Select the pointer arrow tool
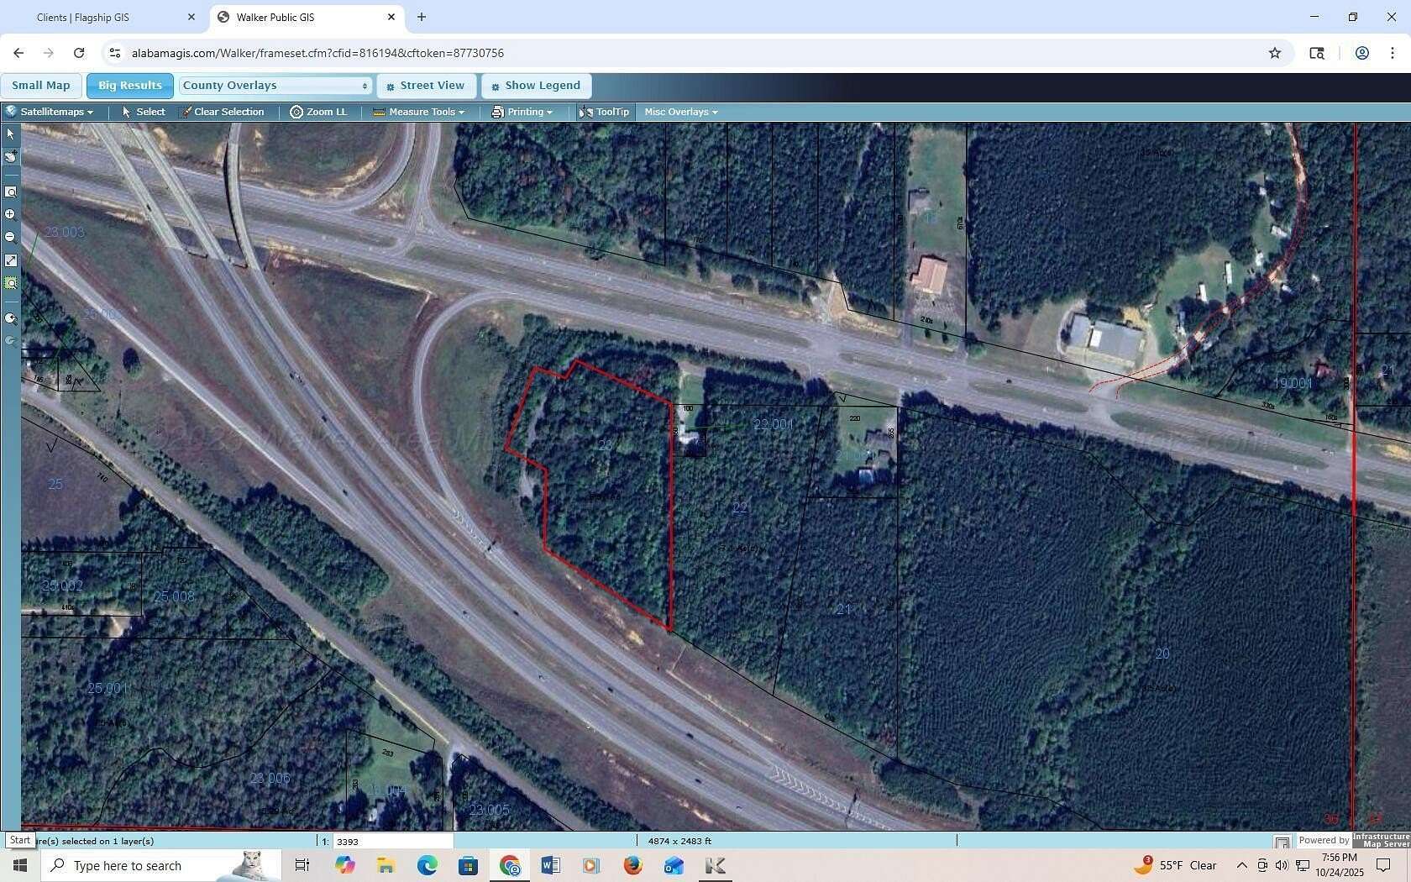 (11, 134)
